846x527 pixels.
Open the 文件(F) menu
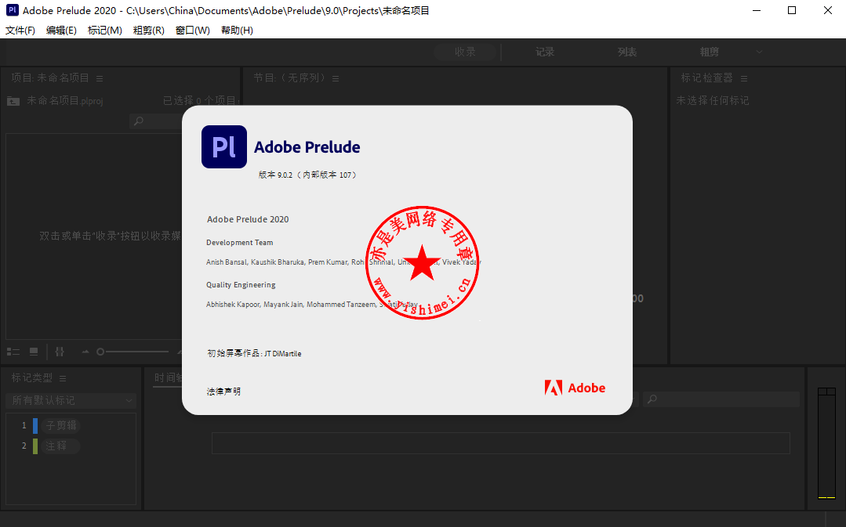coord(20,31)
